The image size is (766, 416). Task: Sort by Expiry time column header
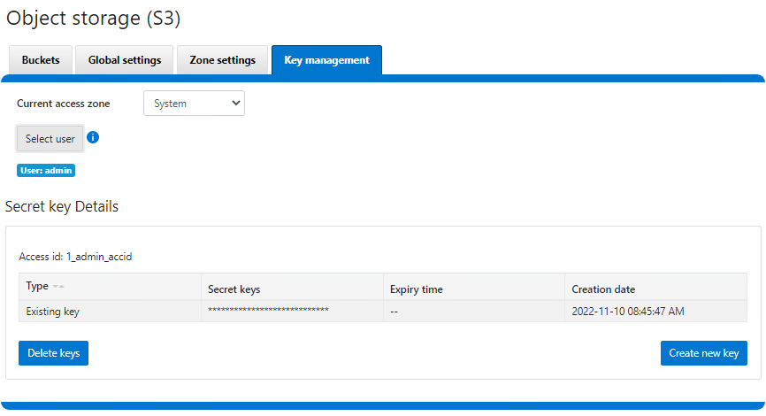coord(416,289)
